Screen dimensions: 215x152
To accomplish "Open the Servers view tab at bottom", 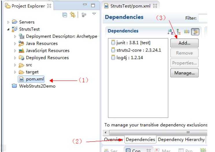I will [x=111, y=150].
